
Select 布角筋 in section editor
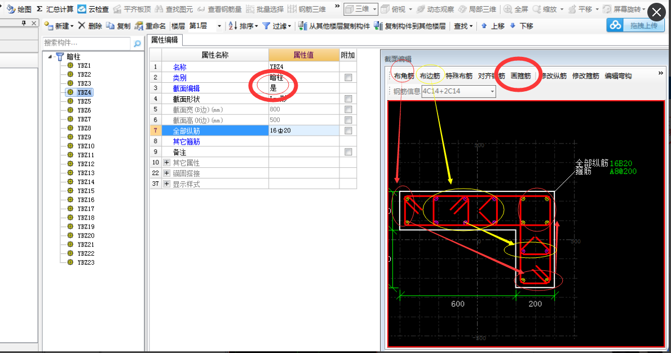404,75
